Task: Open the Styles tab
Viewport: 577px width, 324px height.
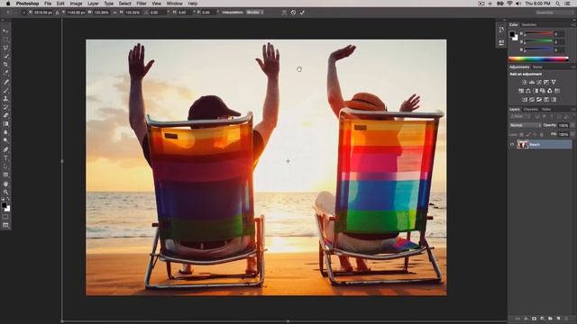Action: coord(537,67)
